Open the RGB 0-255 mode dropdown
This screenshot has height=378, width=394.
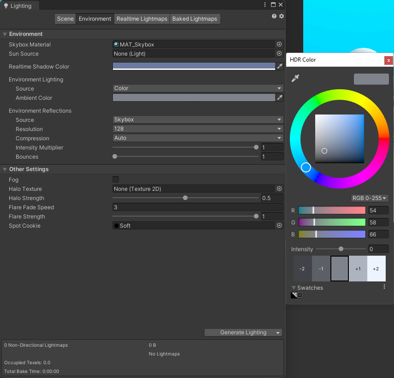point(370,198)
